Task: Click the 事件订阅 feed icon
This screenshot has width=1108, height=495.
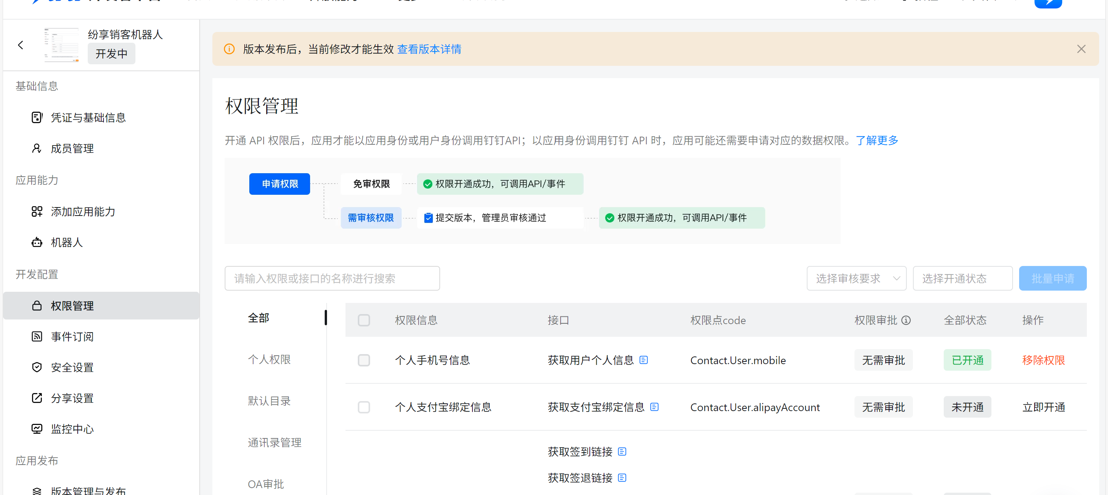Action: (x=37, y=336)
